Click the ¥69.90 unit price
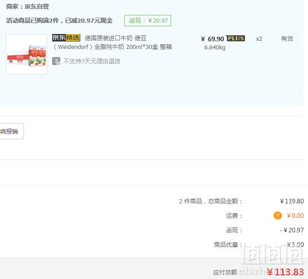 [x=213, y=39]
